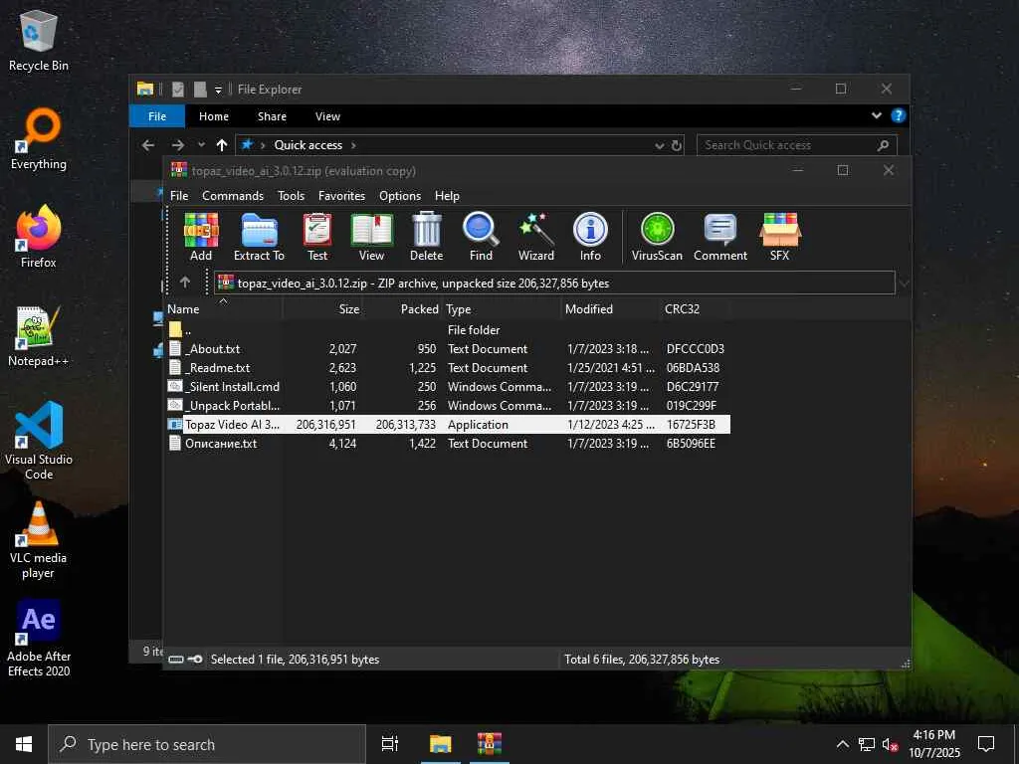Select the _Unpack Portabl... file
The width and height of the screenshot is (1019, 764).
[448, 406]
